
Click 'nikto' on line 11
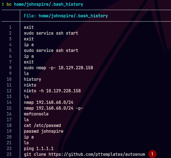pyautogui.click(x=30, y=85)
